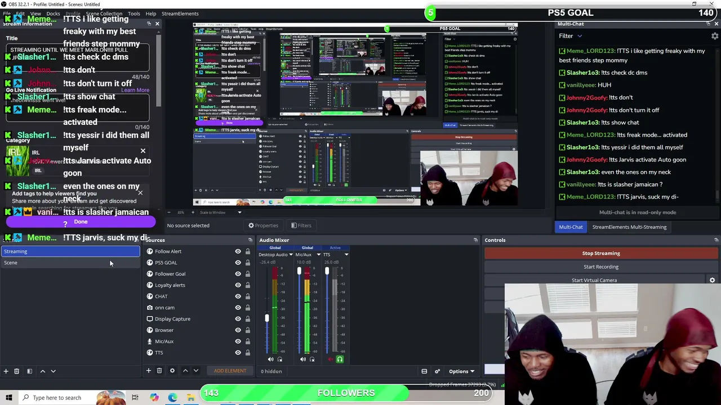This screenshot has height=405, width=721.
Task: Unlock the Mic/Aux source lock
Action: coord(248,341)
